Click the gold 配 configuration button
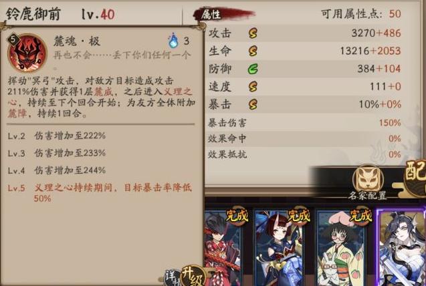This screenshot has width=426, height=286. click(x=415, y=178)
